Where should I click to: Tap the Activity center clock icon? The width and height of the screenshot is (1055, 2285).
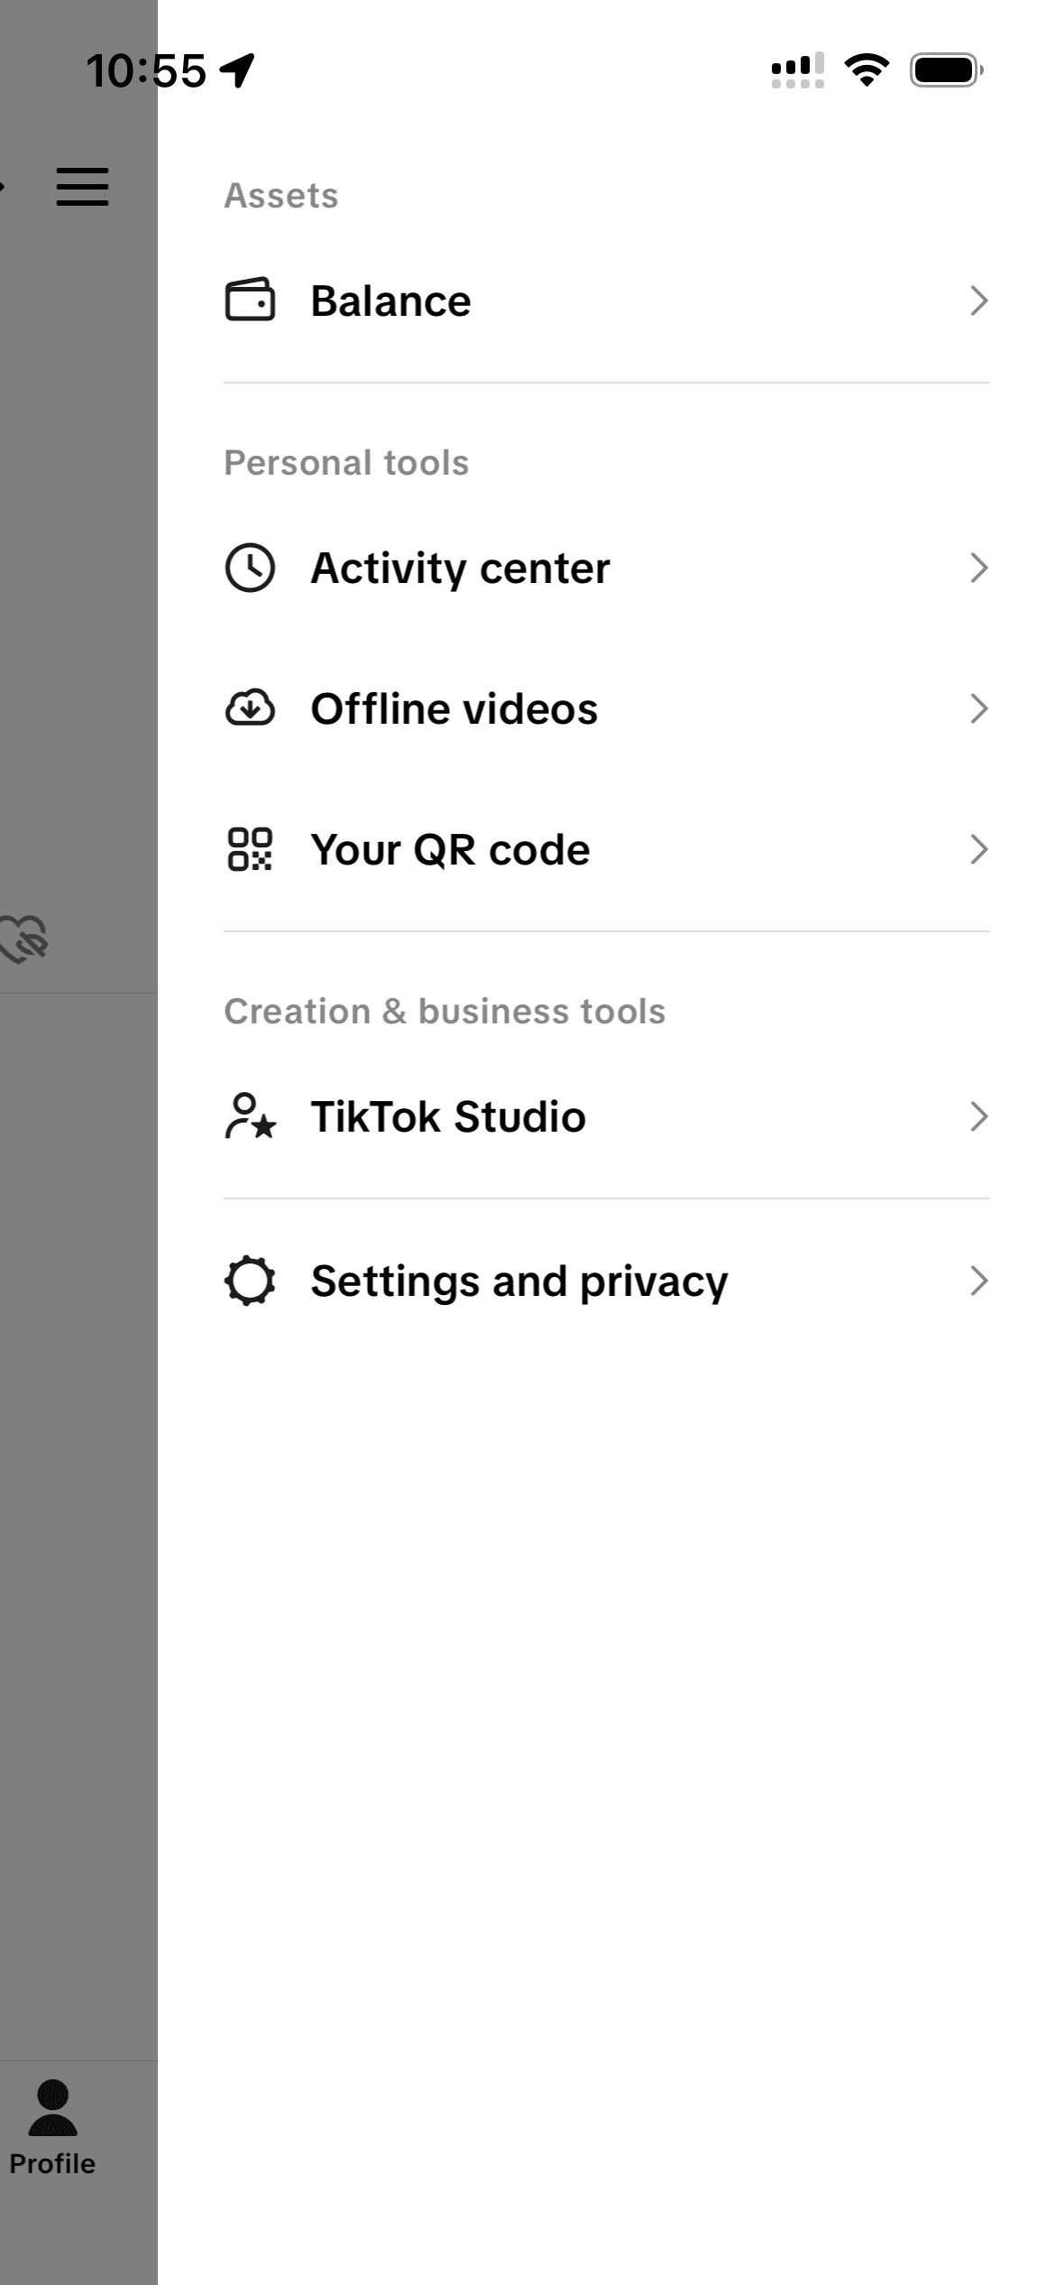pos(250,568)
